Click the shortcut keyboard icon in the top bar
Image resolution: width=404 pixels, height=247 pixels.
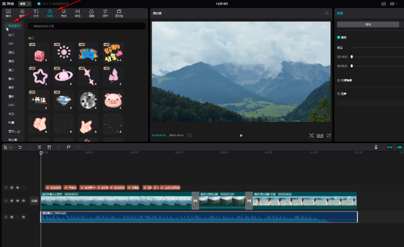point(383,4)
